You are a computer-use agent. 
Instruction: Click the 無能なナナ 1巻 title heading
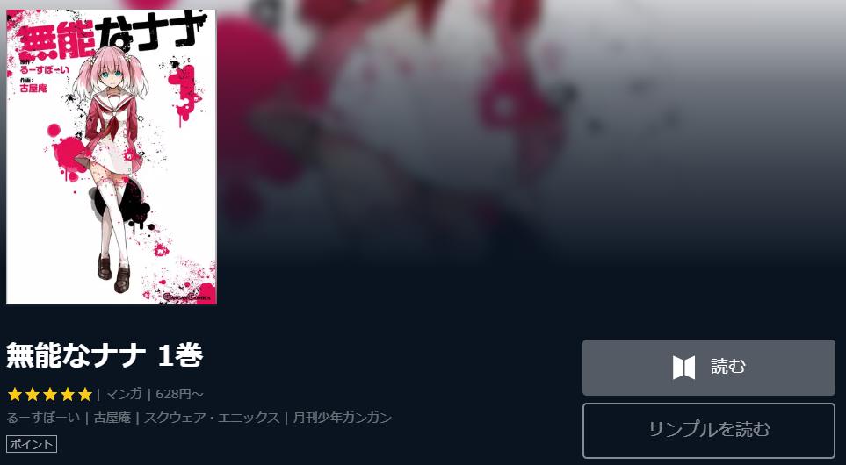[x=105, y=355]
